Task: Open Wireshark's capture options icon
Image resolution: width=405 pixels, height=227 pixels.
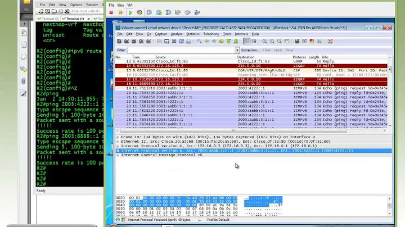Action: click(x=127, y=41)
